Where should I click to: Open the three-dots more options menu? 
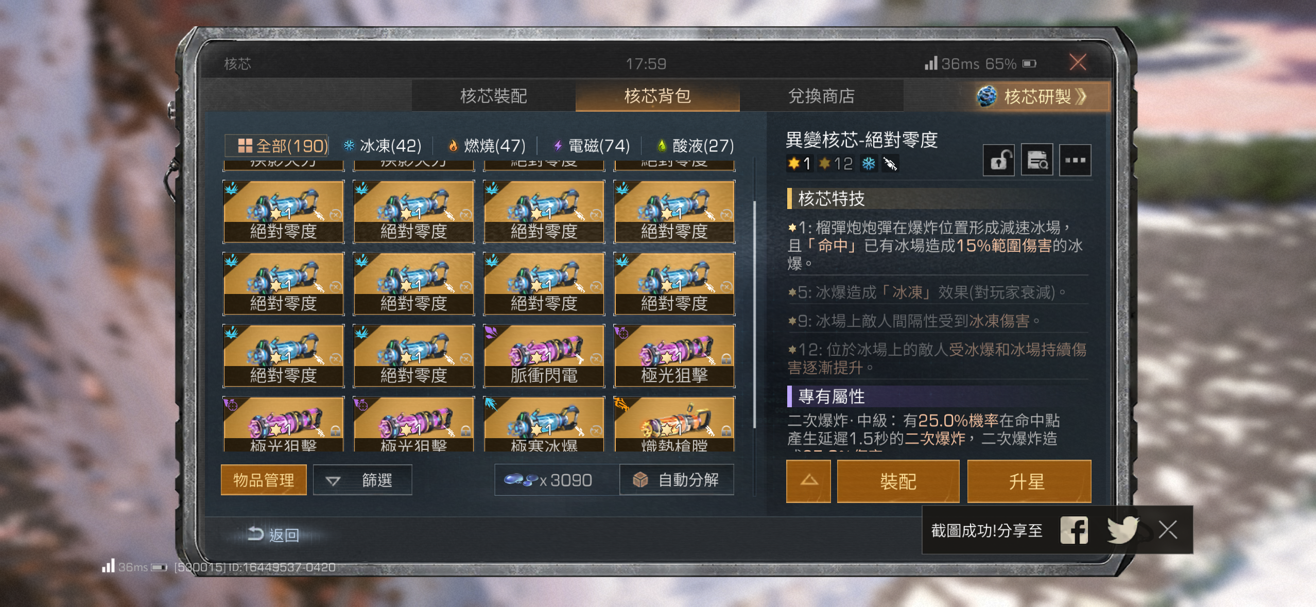[1075, 160]
